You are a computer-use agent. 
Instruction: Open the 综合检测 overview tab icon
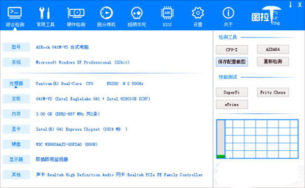click(x=15, y=13)
